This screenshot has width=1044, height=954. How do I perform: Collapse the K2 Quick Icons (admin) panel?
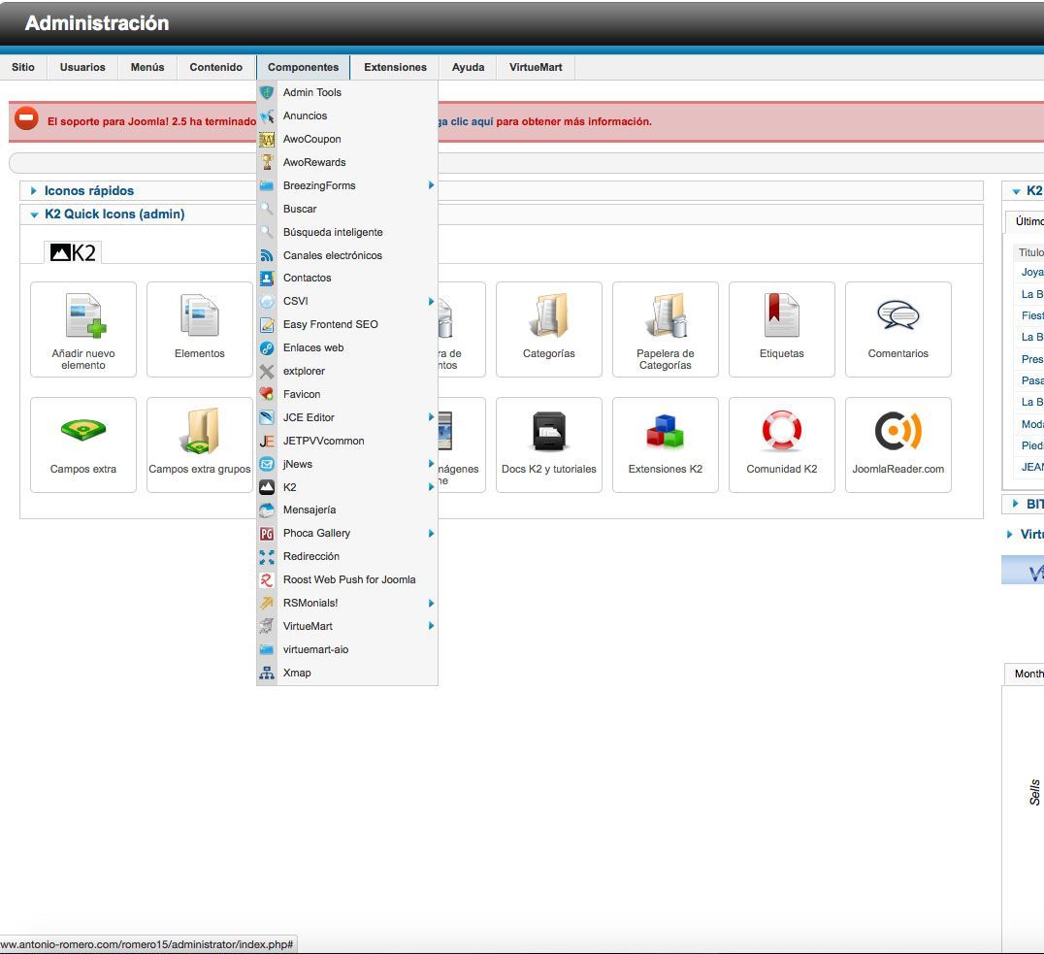tap(34, 214)
